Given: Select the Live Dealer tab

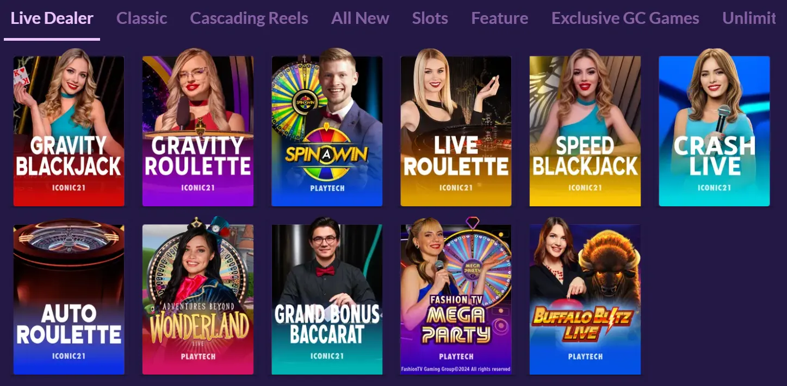Looking at the screenshot, I should (52, 18).
